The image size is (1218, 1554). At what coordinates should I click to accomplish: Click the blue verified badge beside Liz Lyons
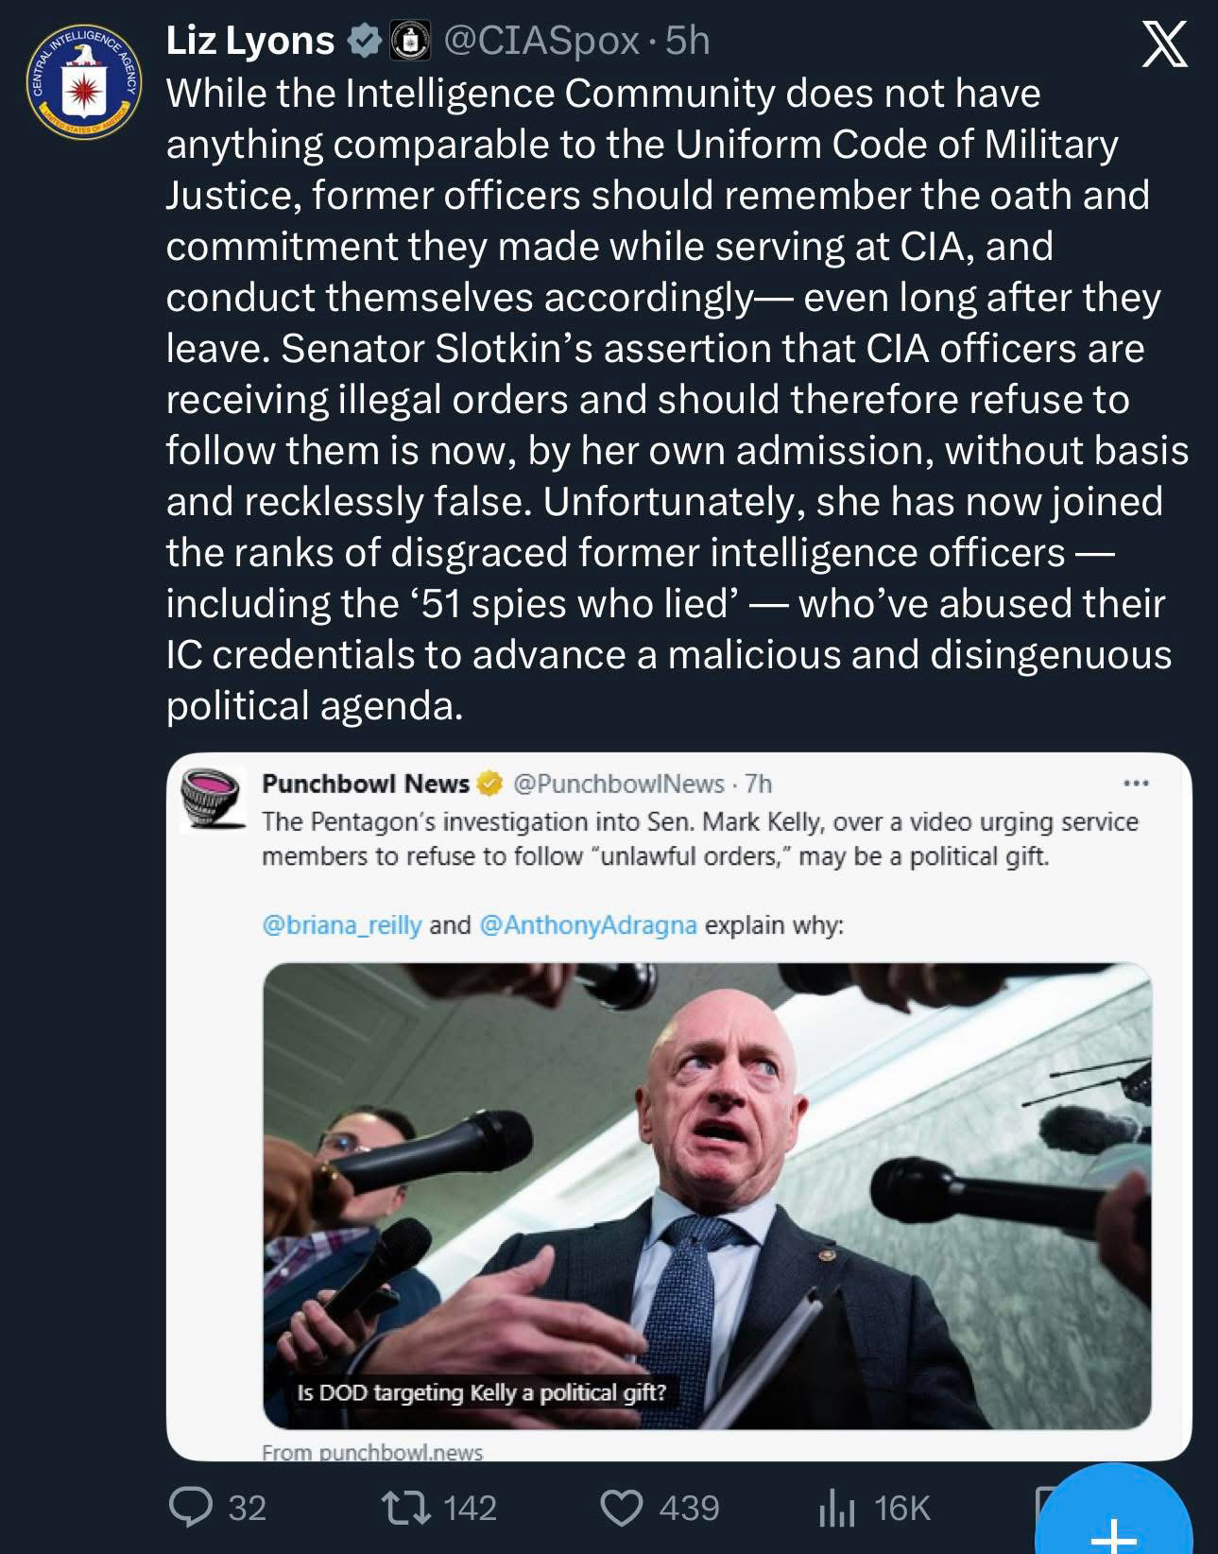363,42
